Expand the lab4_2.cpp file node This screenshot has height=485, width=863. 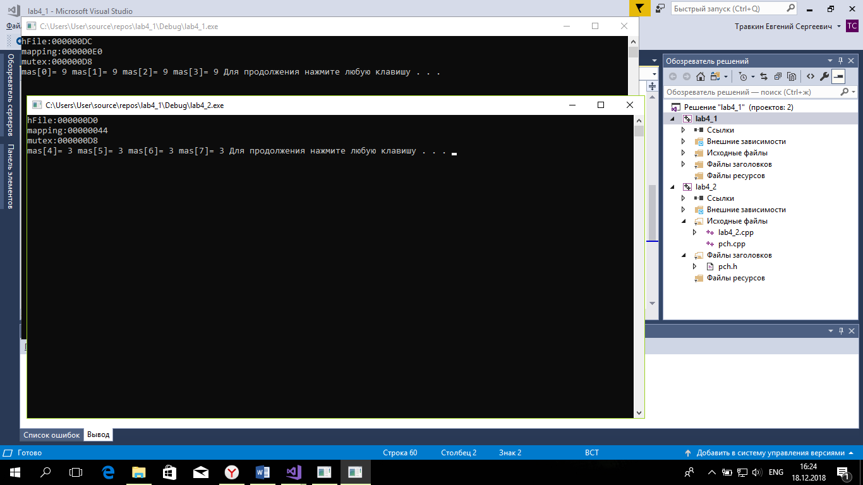point(694,232)
